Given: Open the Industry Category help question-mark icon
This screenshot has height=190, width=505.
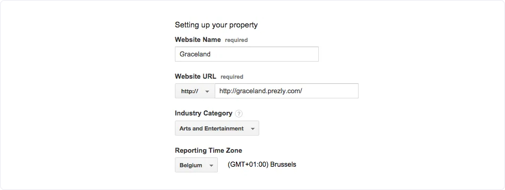Looking at the screenshot, I should [x=239, y=114].
